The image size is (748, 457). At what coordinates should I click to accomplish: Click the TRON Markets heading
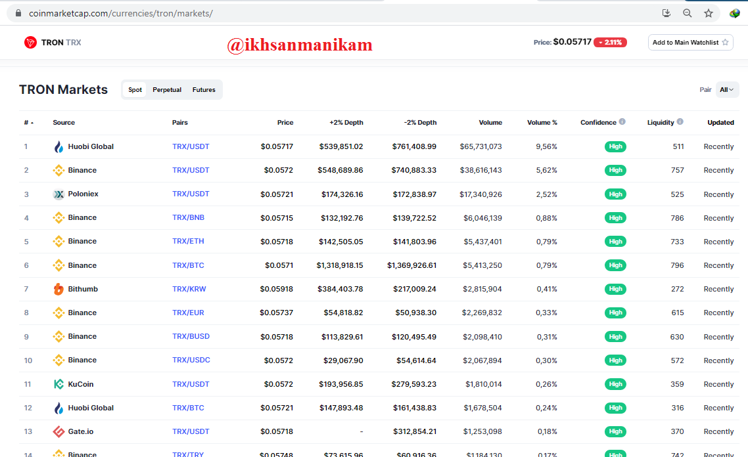[64, 89]
